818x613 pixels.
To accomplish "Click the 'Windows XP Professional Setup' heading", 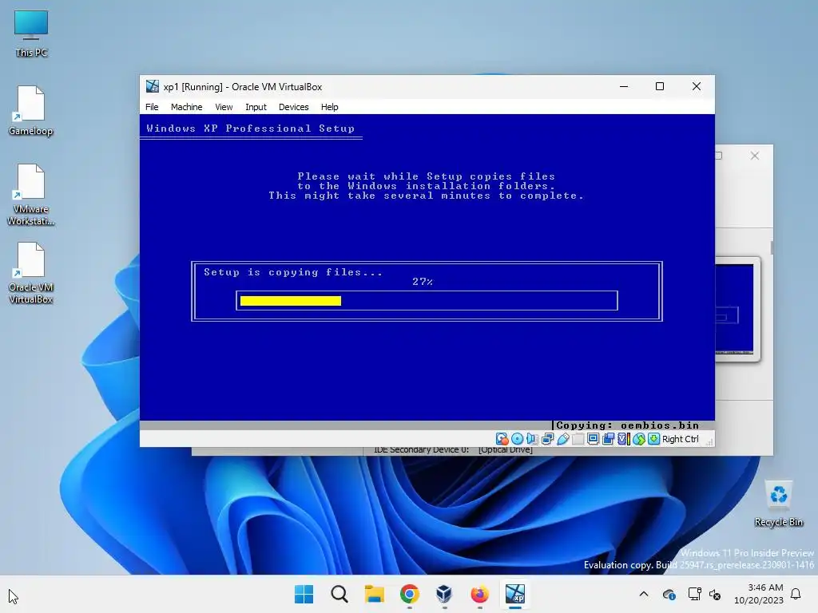I will point(250,129).
